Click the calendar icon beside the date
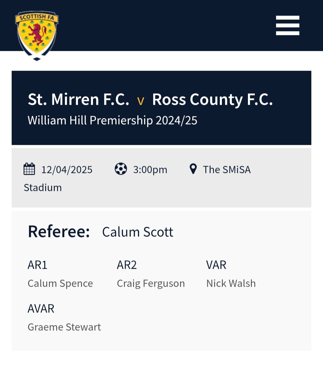 coord(29,169)
